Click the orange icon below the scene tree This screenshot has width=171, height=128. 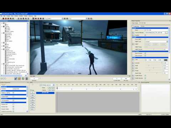point(20,79)
